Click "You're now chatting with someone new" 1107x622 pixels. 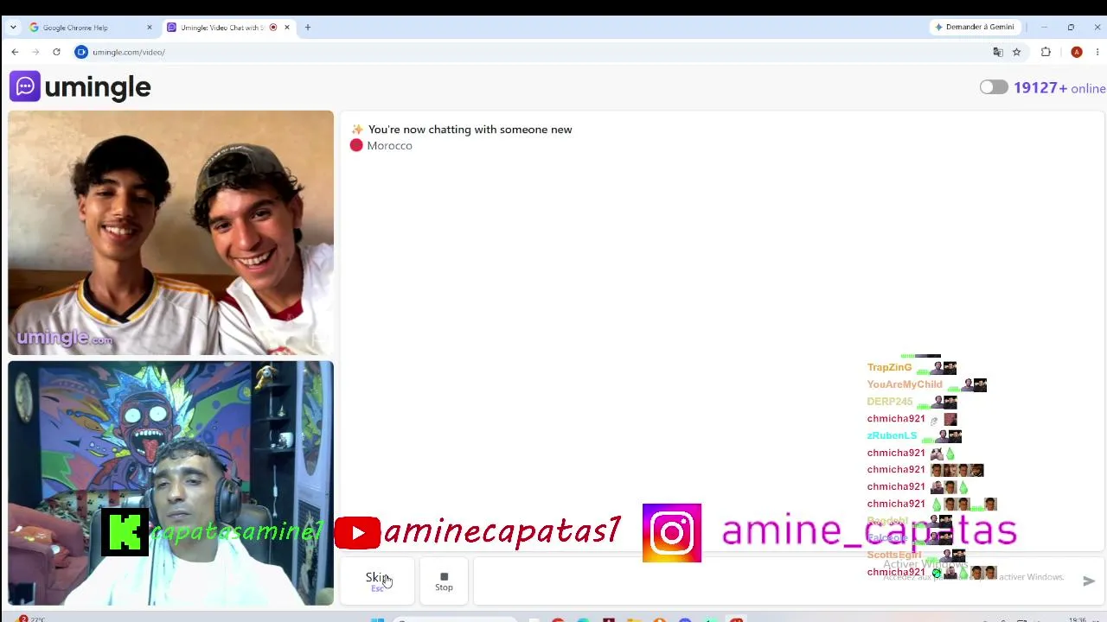(470, 130)
